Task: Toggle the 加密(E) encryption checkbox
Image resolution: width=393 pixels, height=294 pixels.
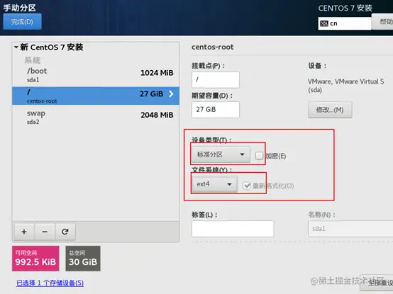Action: 259,156
